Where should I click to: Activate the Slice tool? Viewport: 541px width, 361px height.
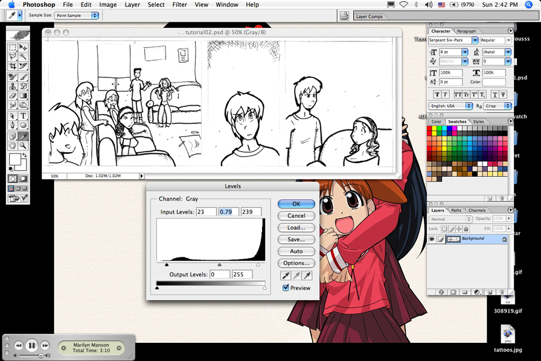point(23,66)
